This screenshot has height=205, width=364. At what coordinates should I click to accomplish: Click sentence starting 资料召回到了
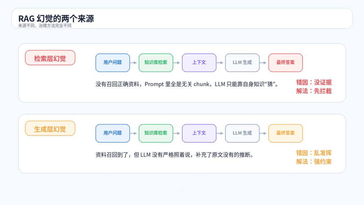point(174,155)
